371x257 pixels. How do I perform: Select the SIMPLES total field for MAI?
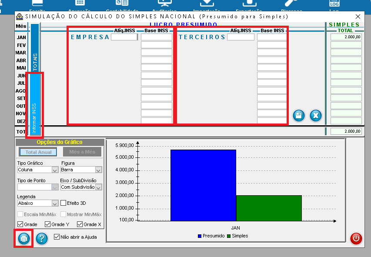[x=346, y=67]
